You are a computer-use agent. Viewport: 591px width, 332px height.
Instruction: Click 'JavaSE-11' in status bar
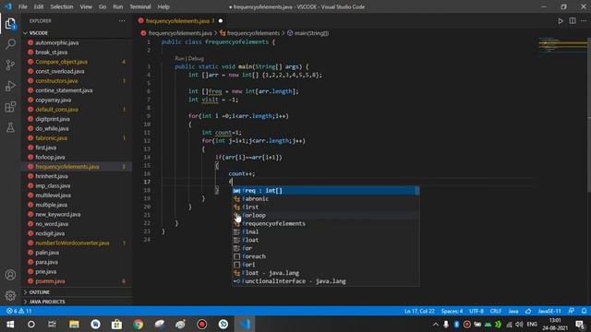(x=549, y=311)
